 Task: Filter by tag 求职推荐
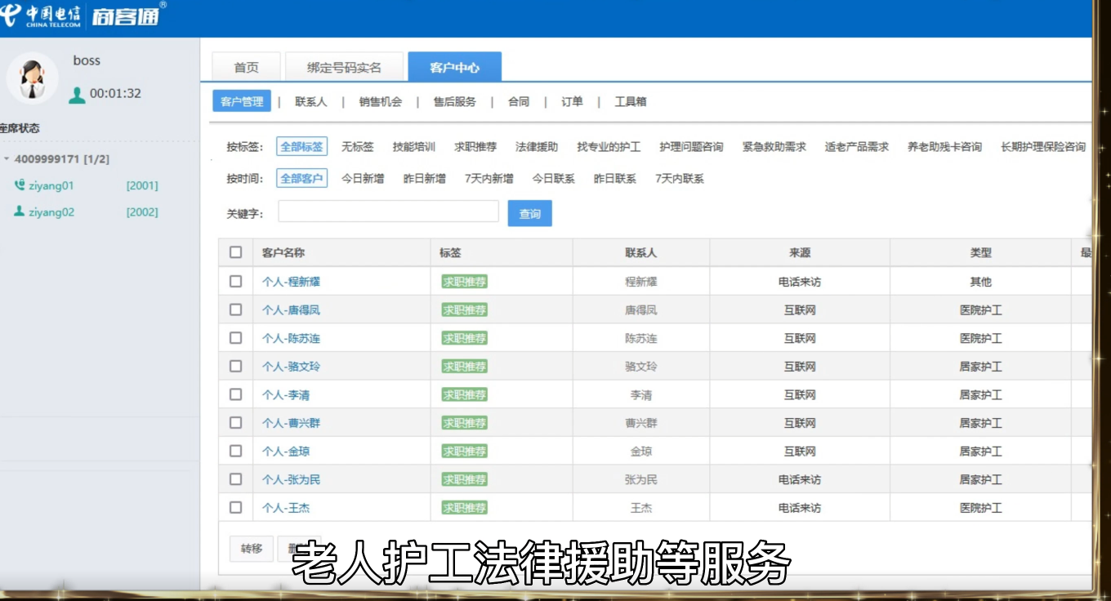coord(475,147)
